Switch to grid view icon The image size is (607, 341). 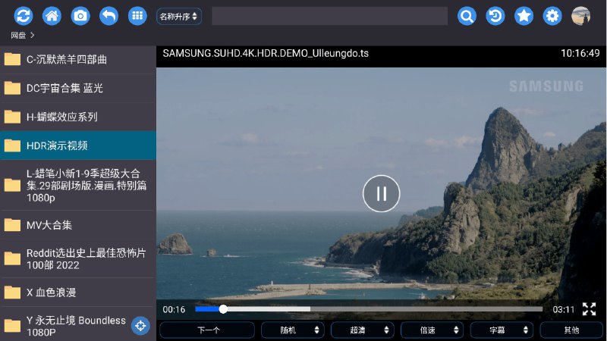click(137, 16)
